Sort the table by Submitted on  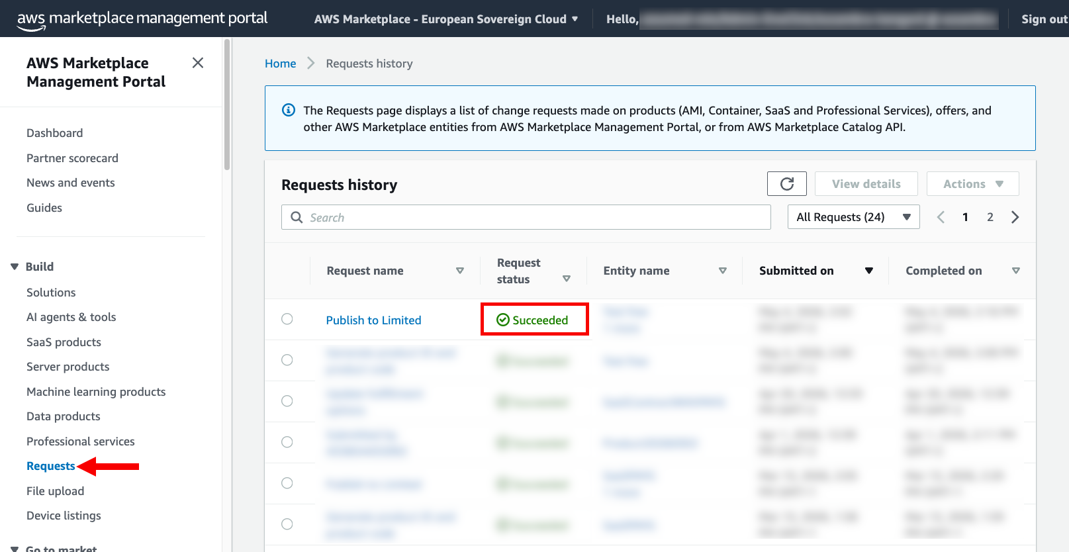pos(869,271)
